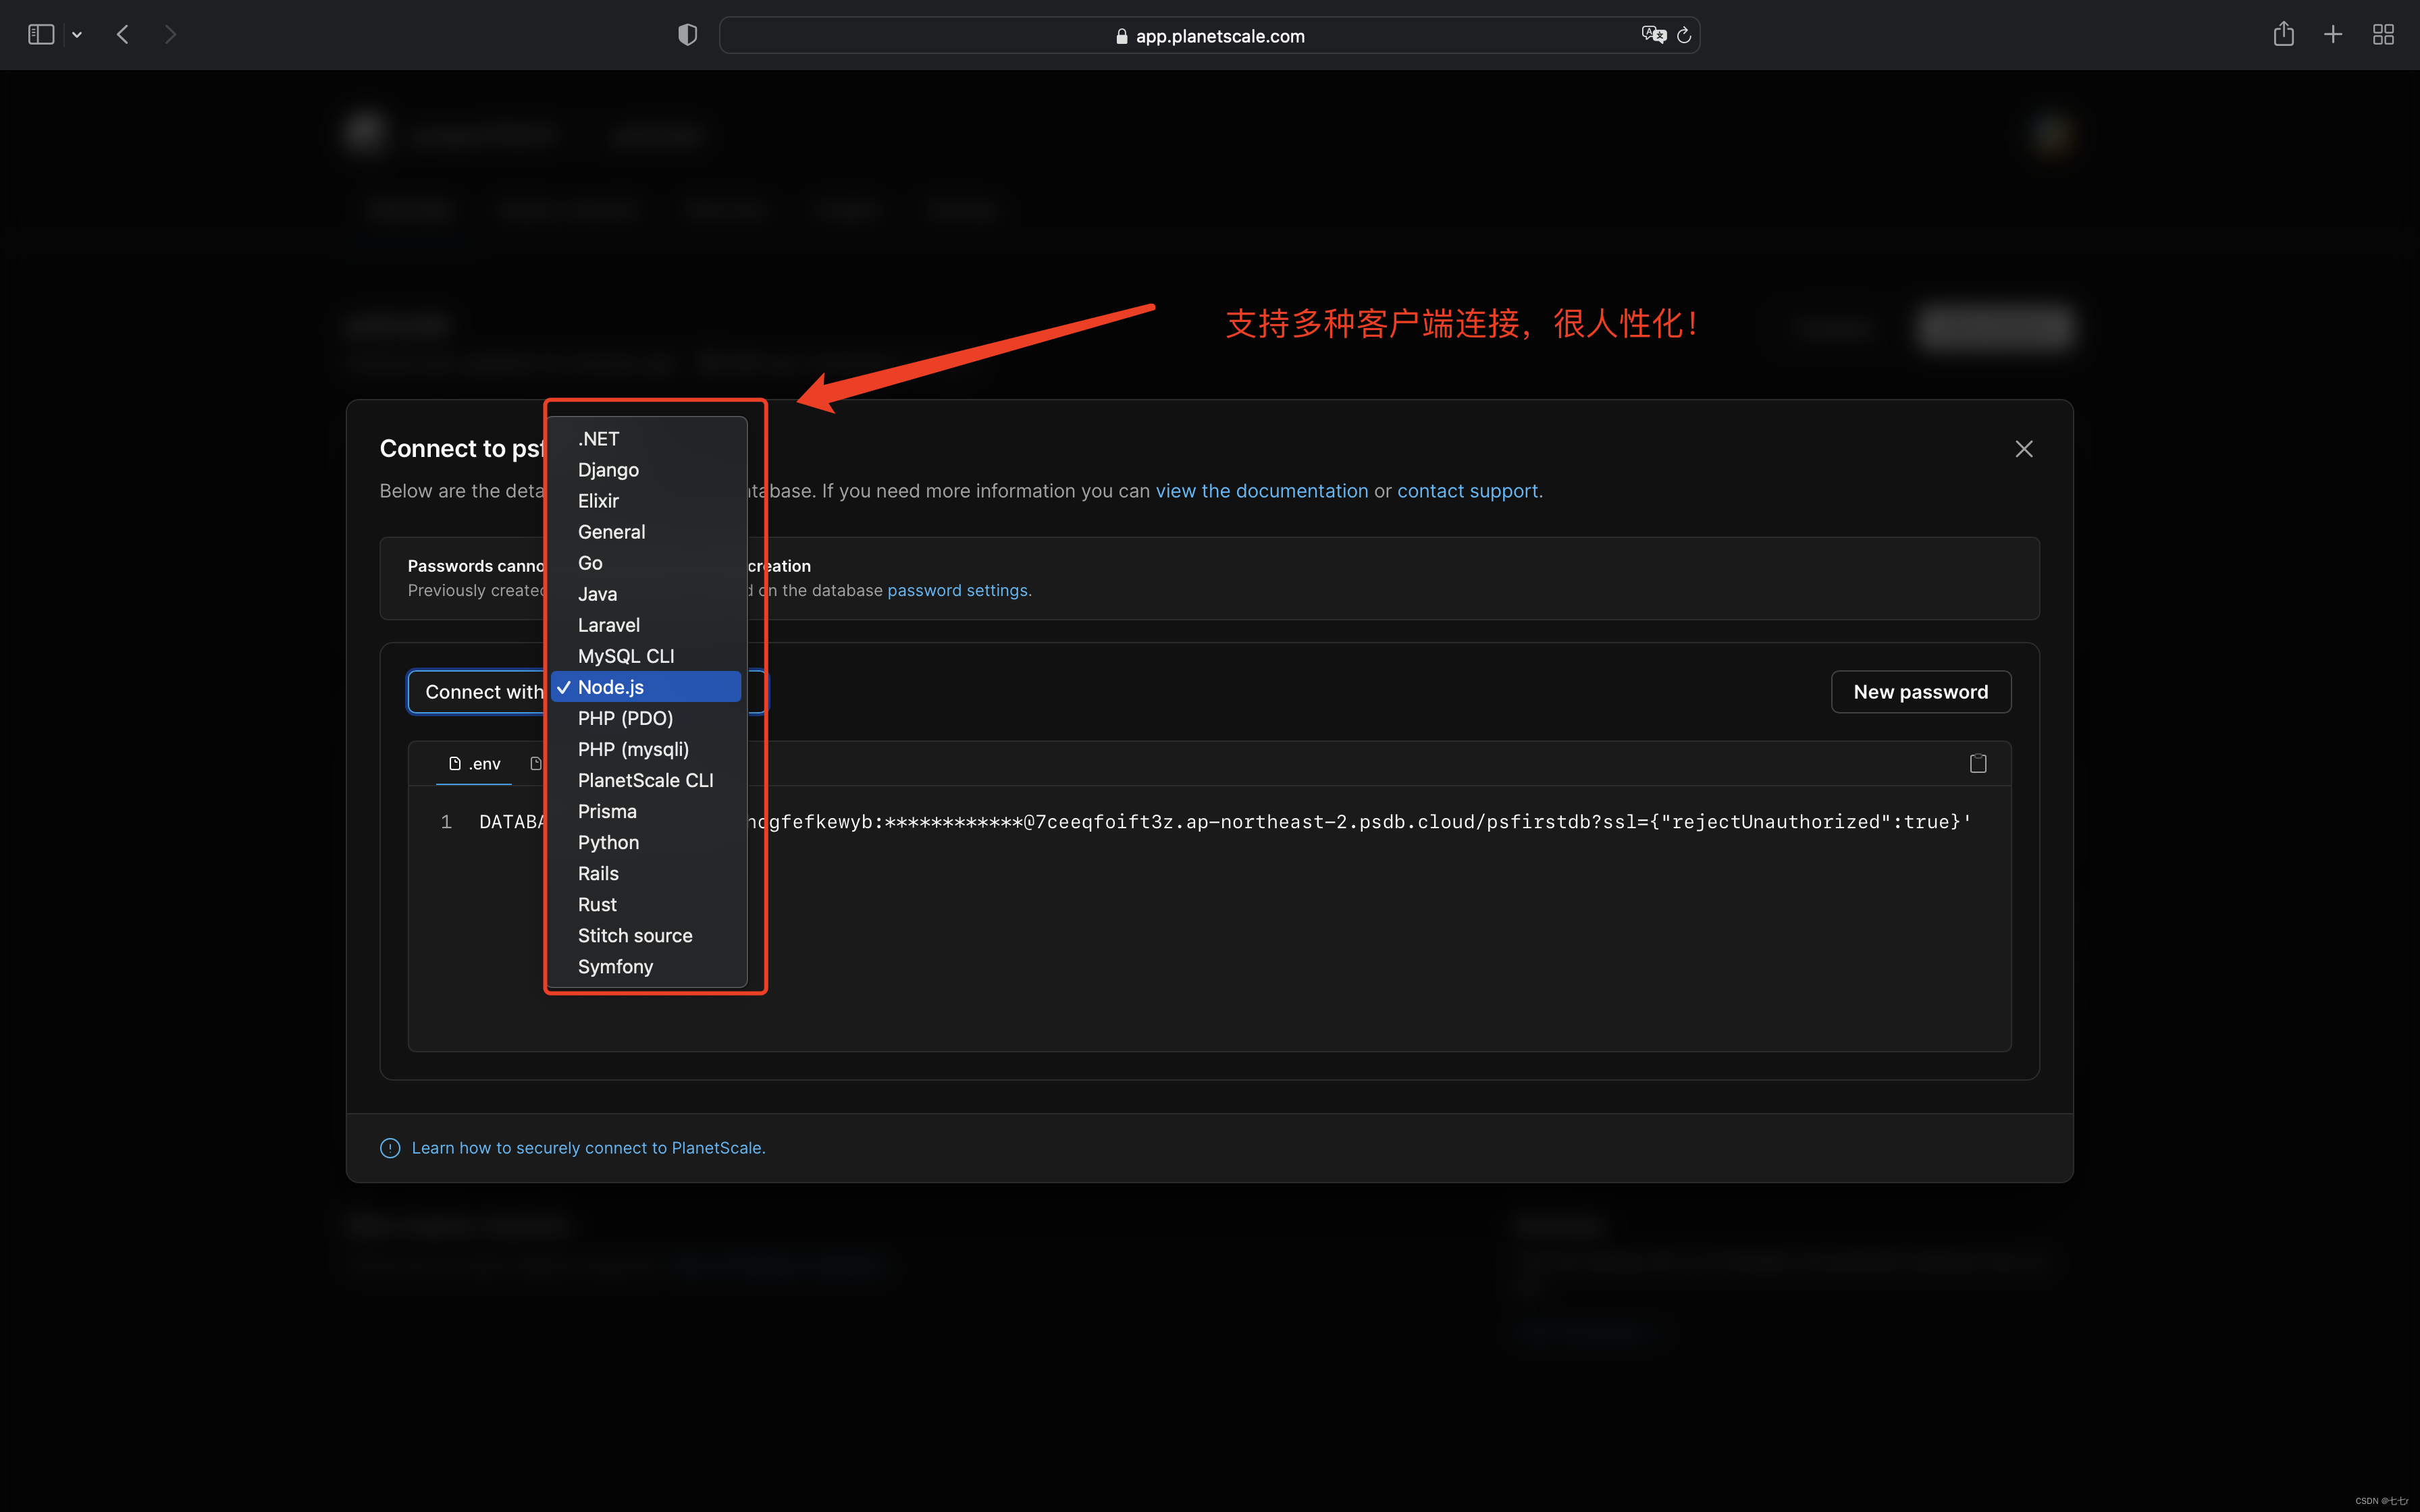Open the Connect with dropdown

(586, 692)
